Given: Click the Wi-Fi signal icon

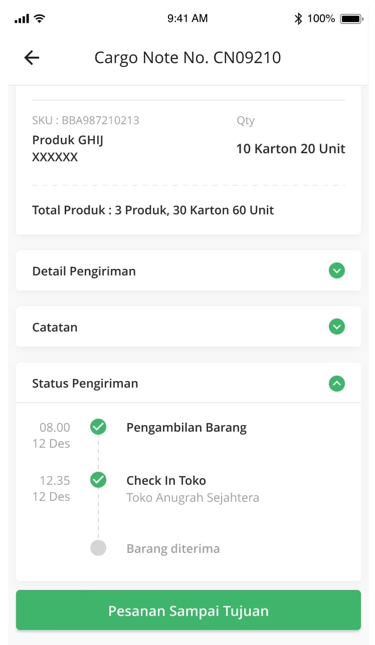Looking at the screenshot, I should pyautogui.click(x=39, y=19).
